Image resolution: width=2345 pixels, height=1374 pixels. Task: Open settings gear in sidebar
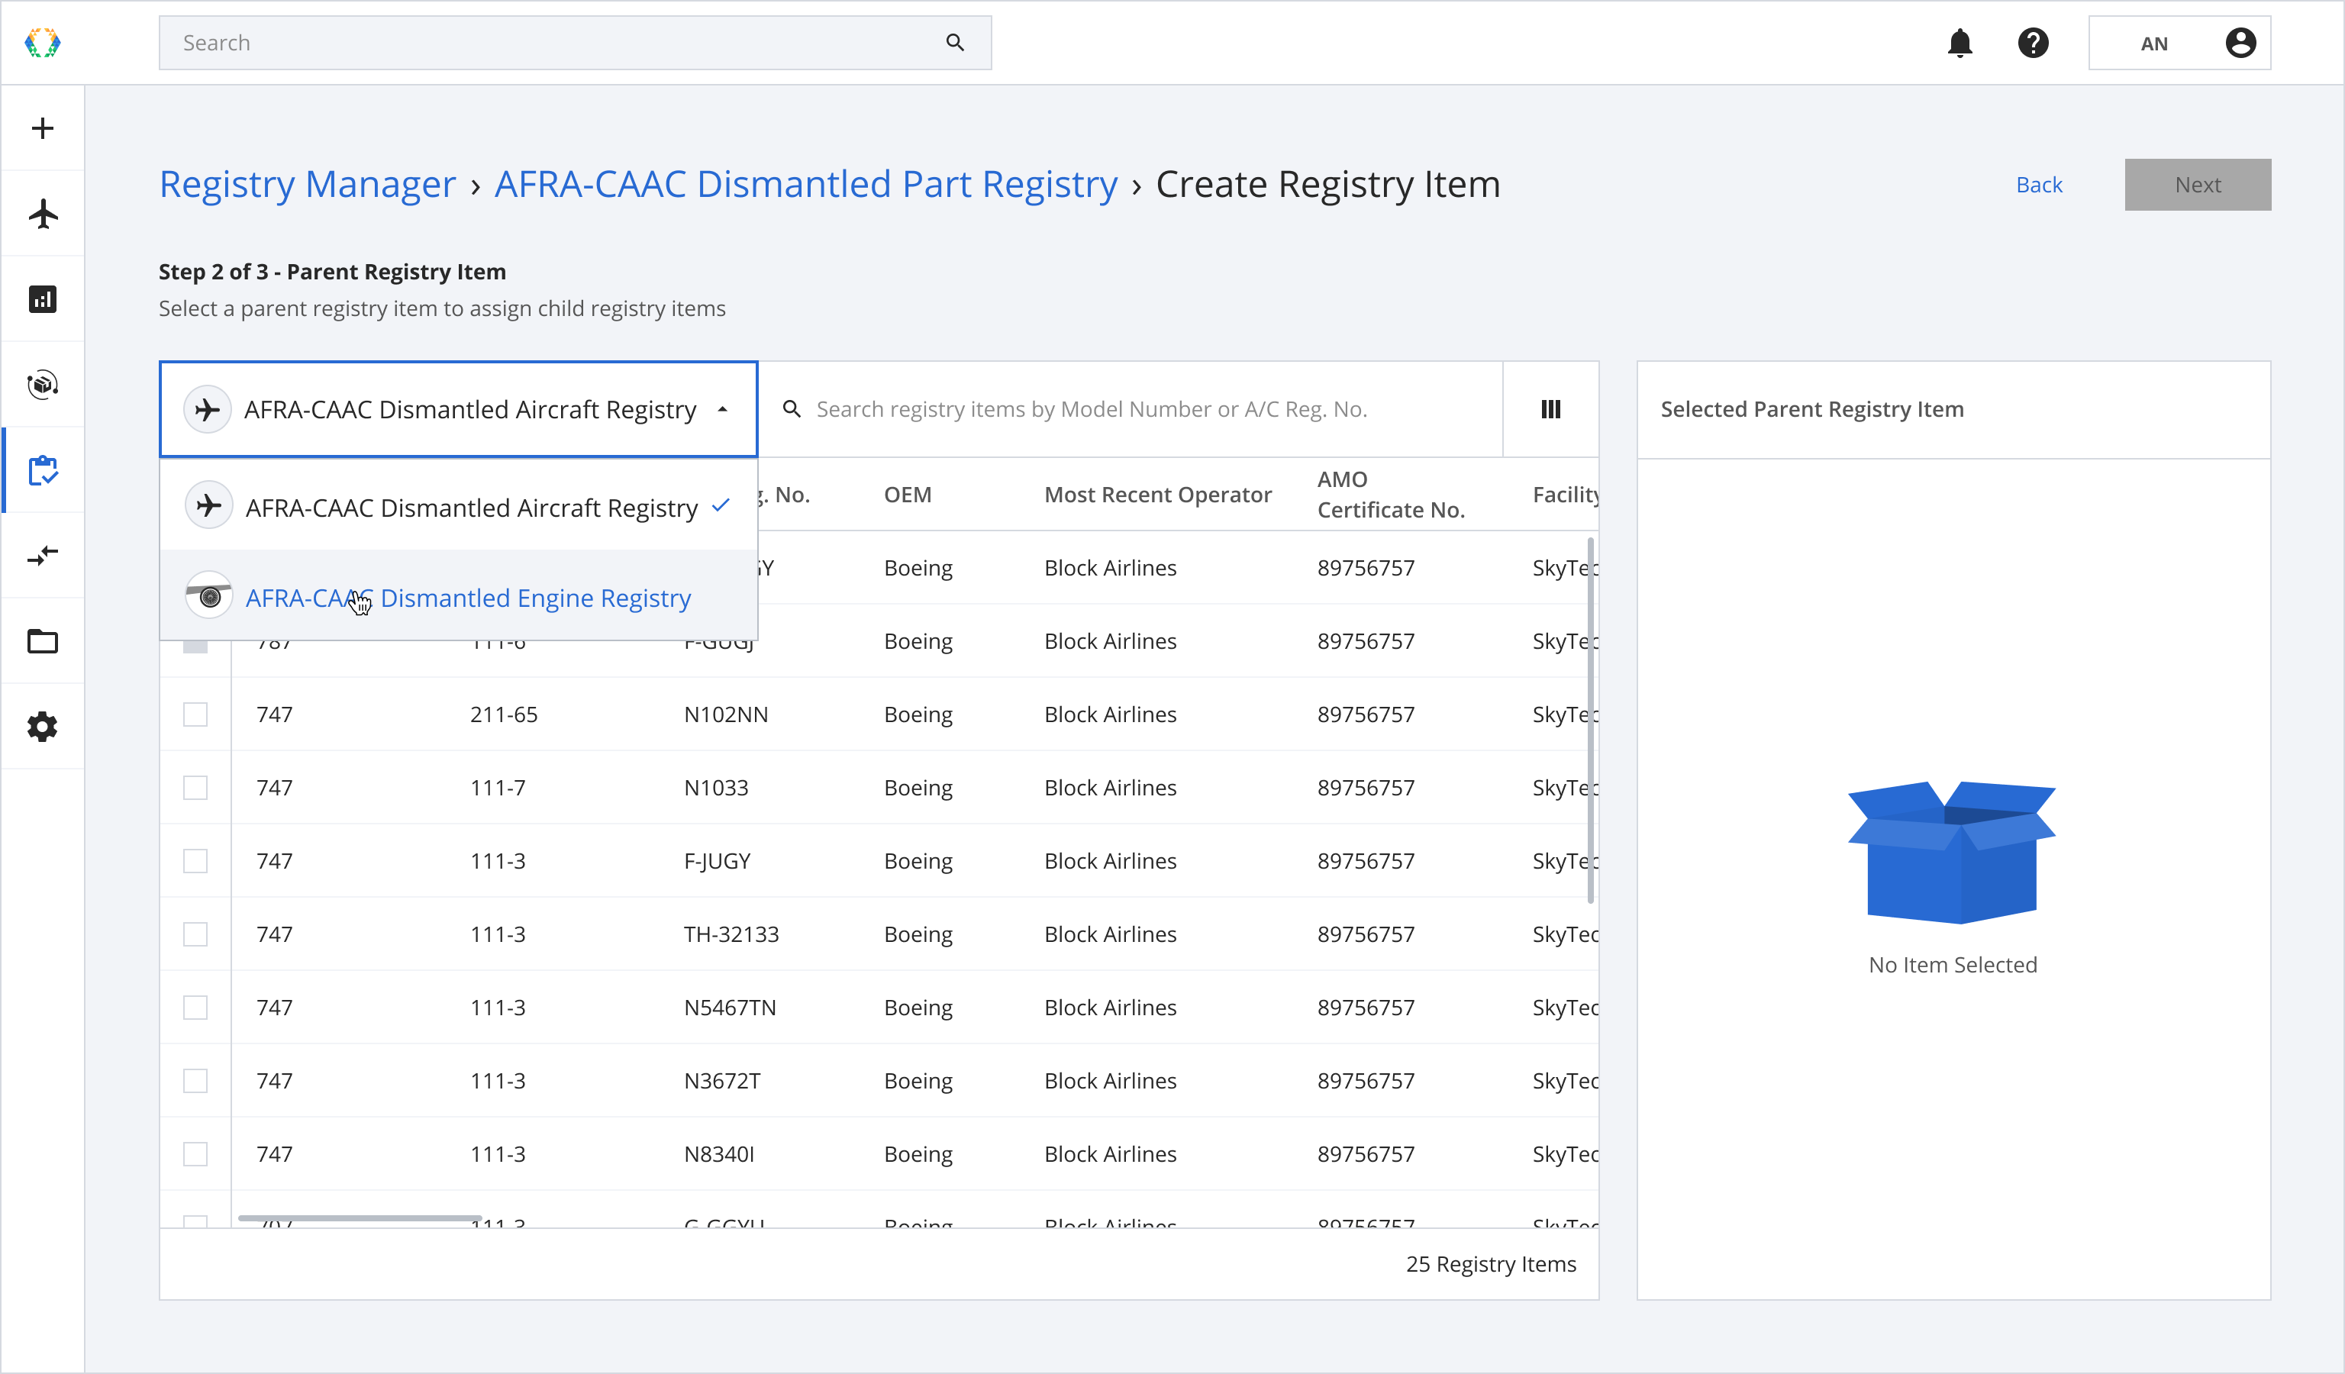(43, 727)
